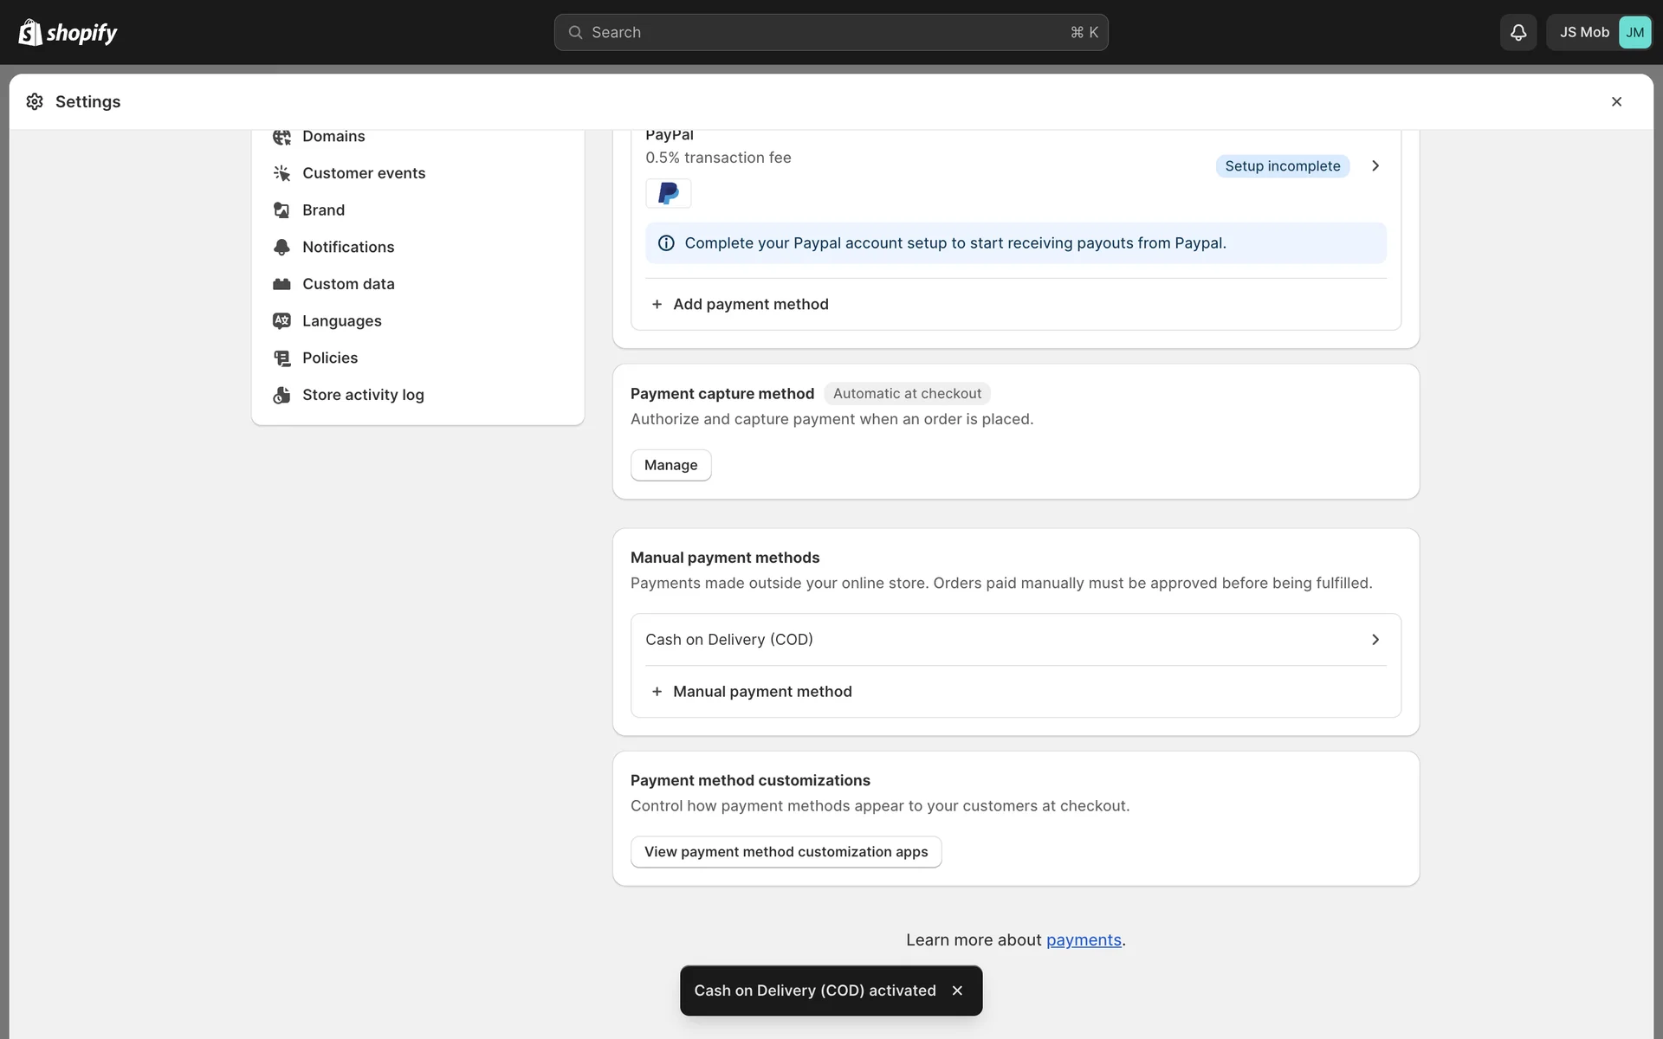The image size is (1663, 1039).
Task: Click the Languages translate icon
Action: (281, 321)
